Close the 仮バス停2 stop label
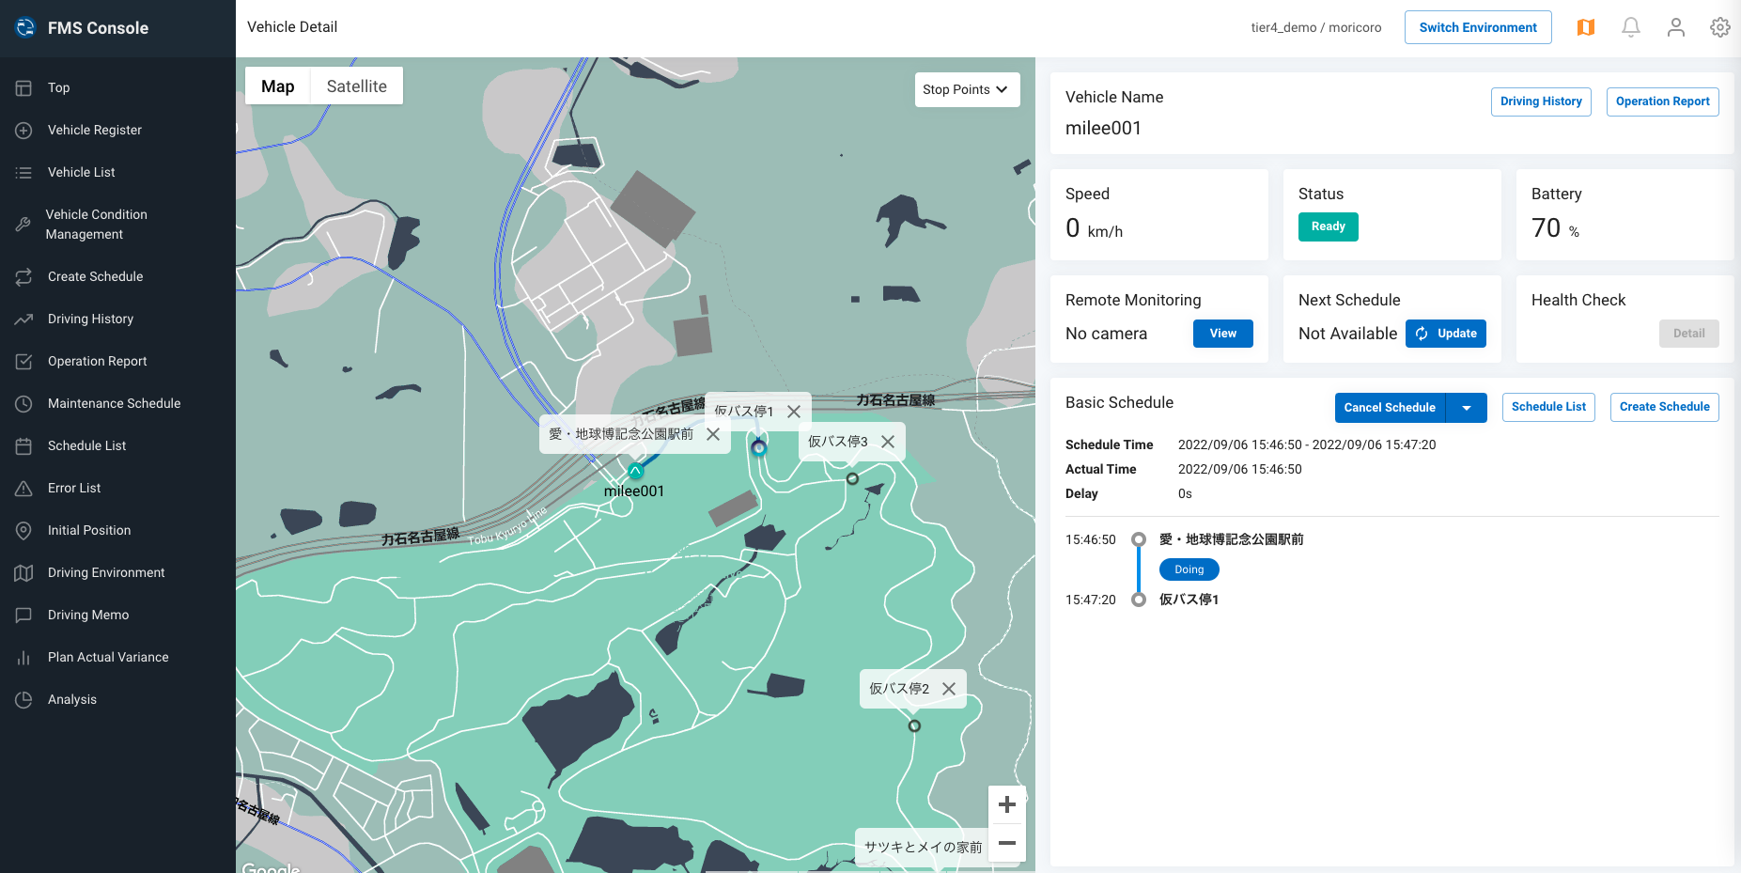Viewport: 1741px width, 873px height. (949, 689)
